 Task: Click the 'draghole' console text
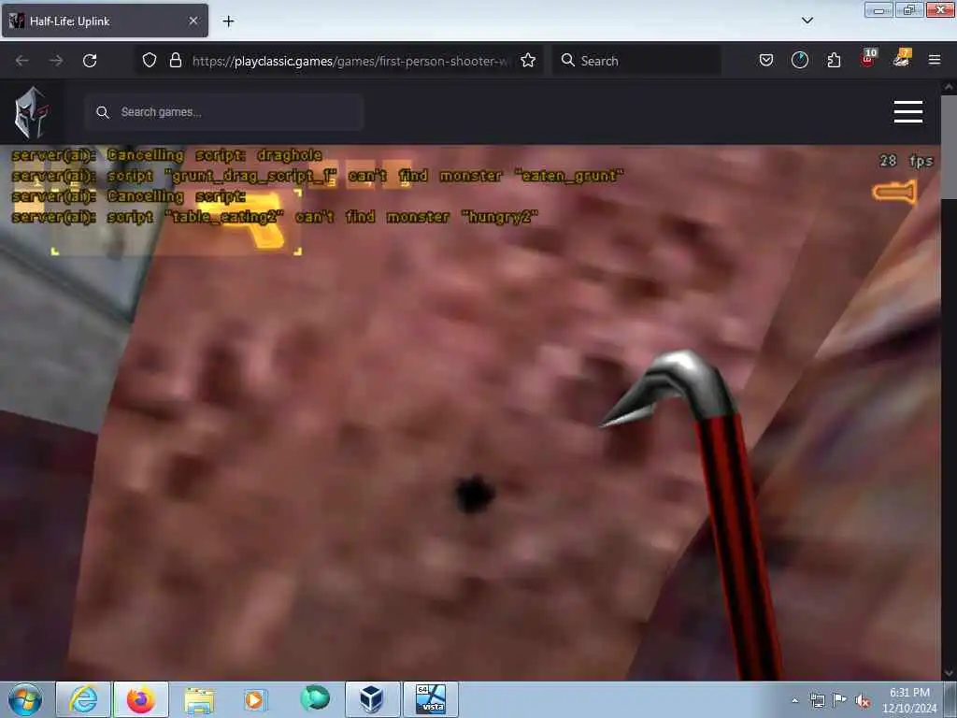click(x=290, y=155)
